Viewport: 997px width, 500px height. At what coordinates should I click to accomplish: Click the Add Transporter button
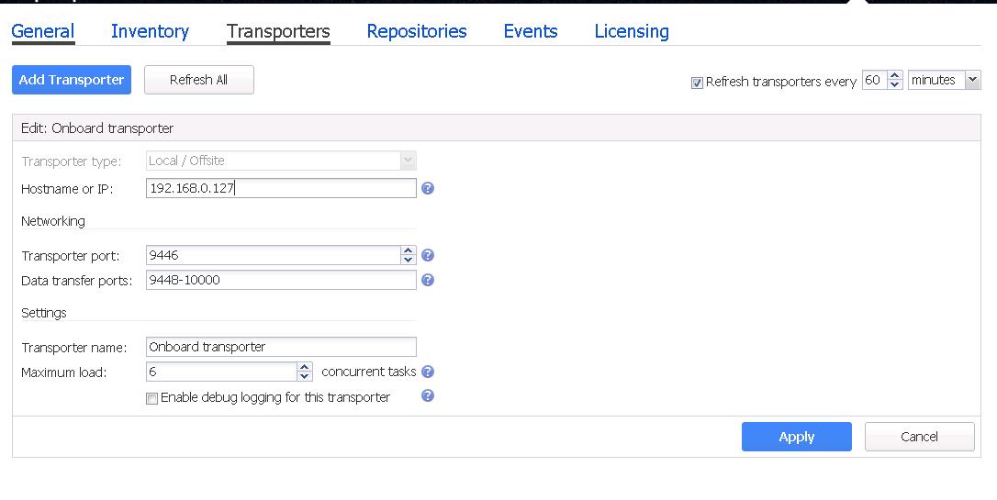[x=72, y=80]
